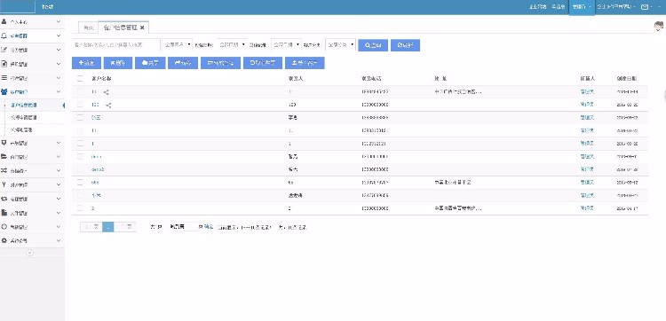This screenshot has width=666, height=321.
Task: Click the curved-arrow transfer button
Action: (x=183, y=63)
